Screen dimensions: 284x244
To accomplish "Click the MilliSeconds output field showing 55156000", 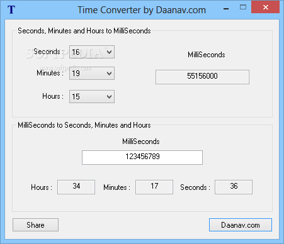I will point(202,77).
